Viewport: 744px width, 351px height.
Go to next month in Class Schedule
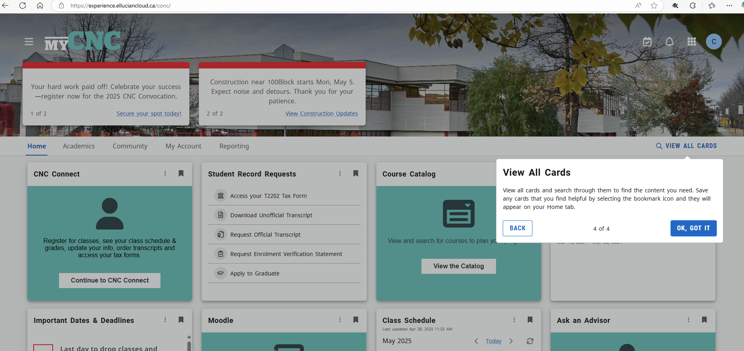coord(511,341)
